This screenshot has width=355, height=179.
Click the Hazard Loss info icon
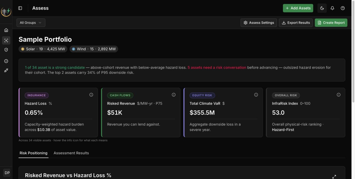click(x=91, y=95)
